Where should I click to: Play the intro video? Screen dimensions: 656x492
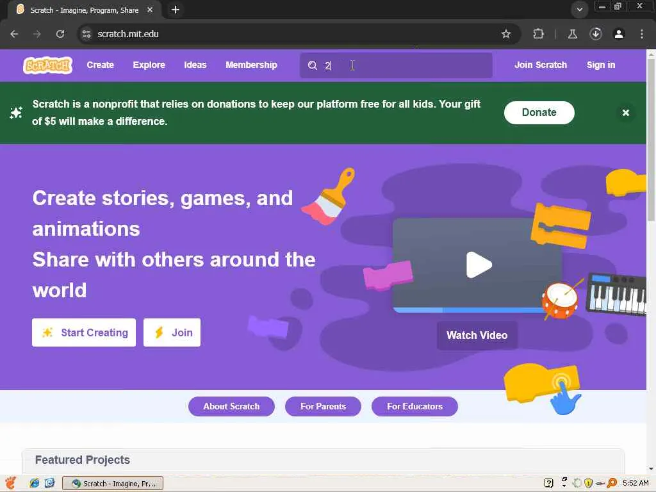(x=479, y=265)
